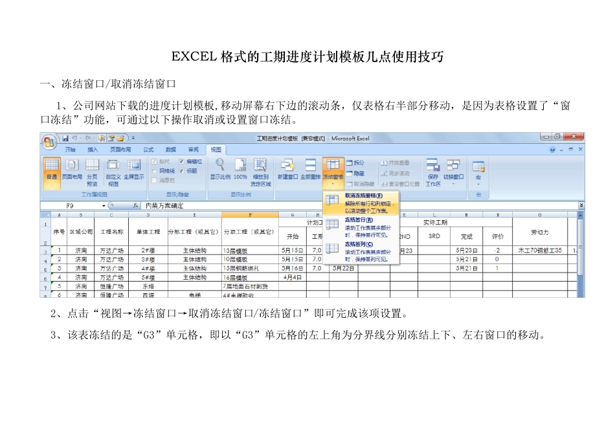Click the 并排查看 side-by-side view command

point(395,162)
